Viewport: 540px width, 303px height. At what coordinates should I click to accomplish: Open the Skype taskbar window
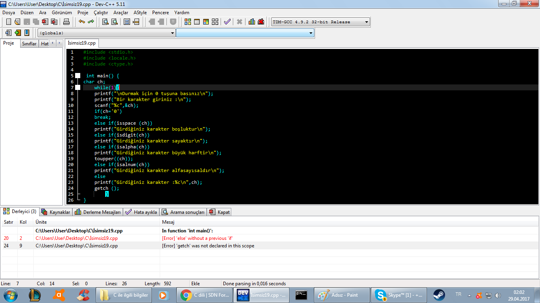(x=399, y=295)
